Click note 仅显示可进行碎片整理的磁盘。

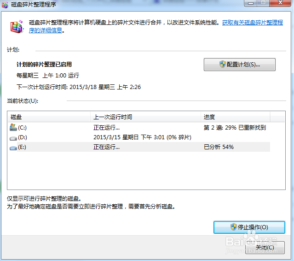coord(44,199)
